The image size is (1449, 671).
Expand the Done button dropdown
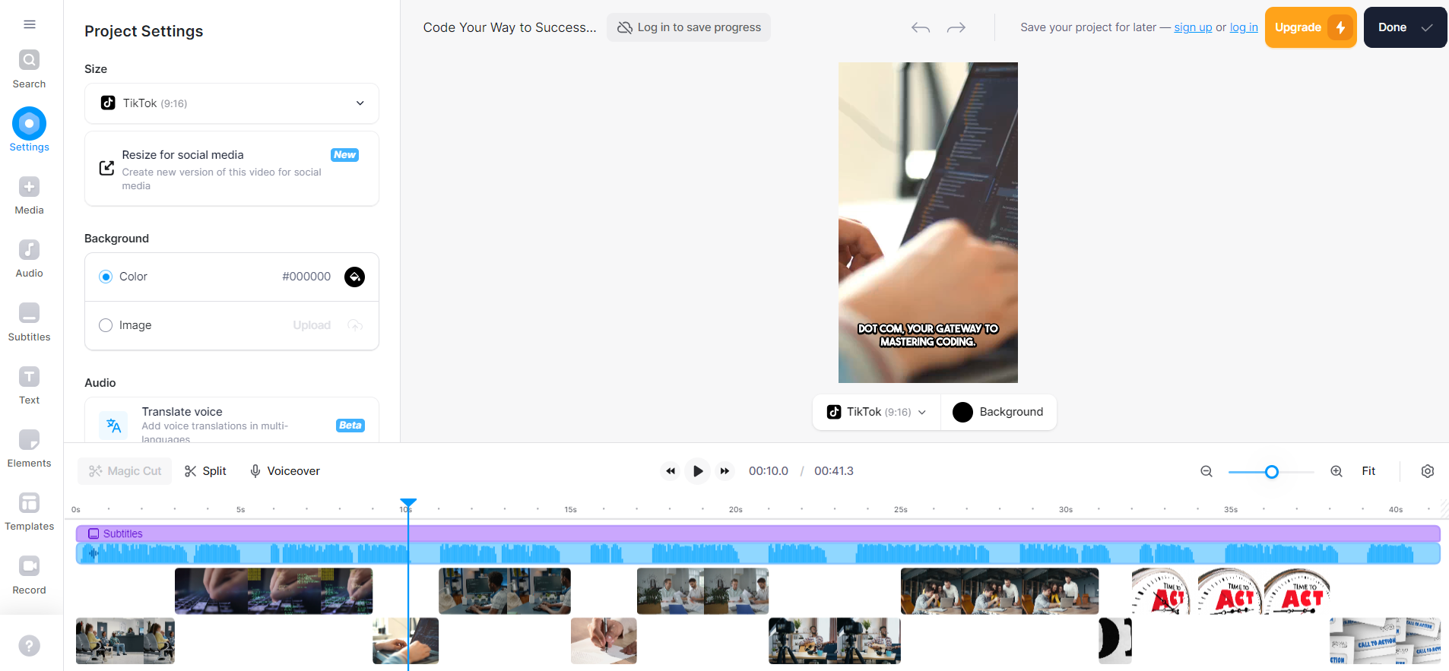point(1427,27)
